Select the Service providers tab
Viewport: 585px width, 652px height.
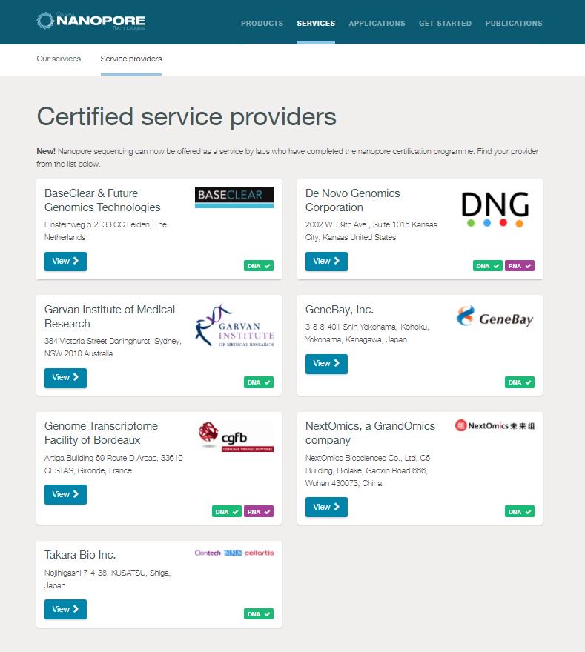(x=131, y=59)
